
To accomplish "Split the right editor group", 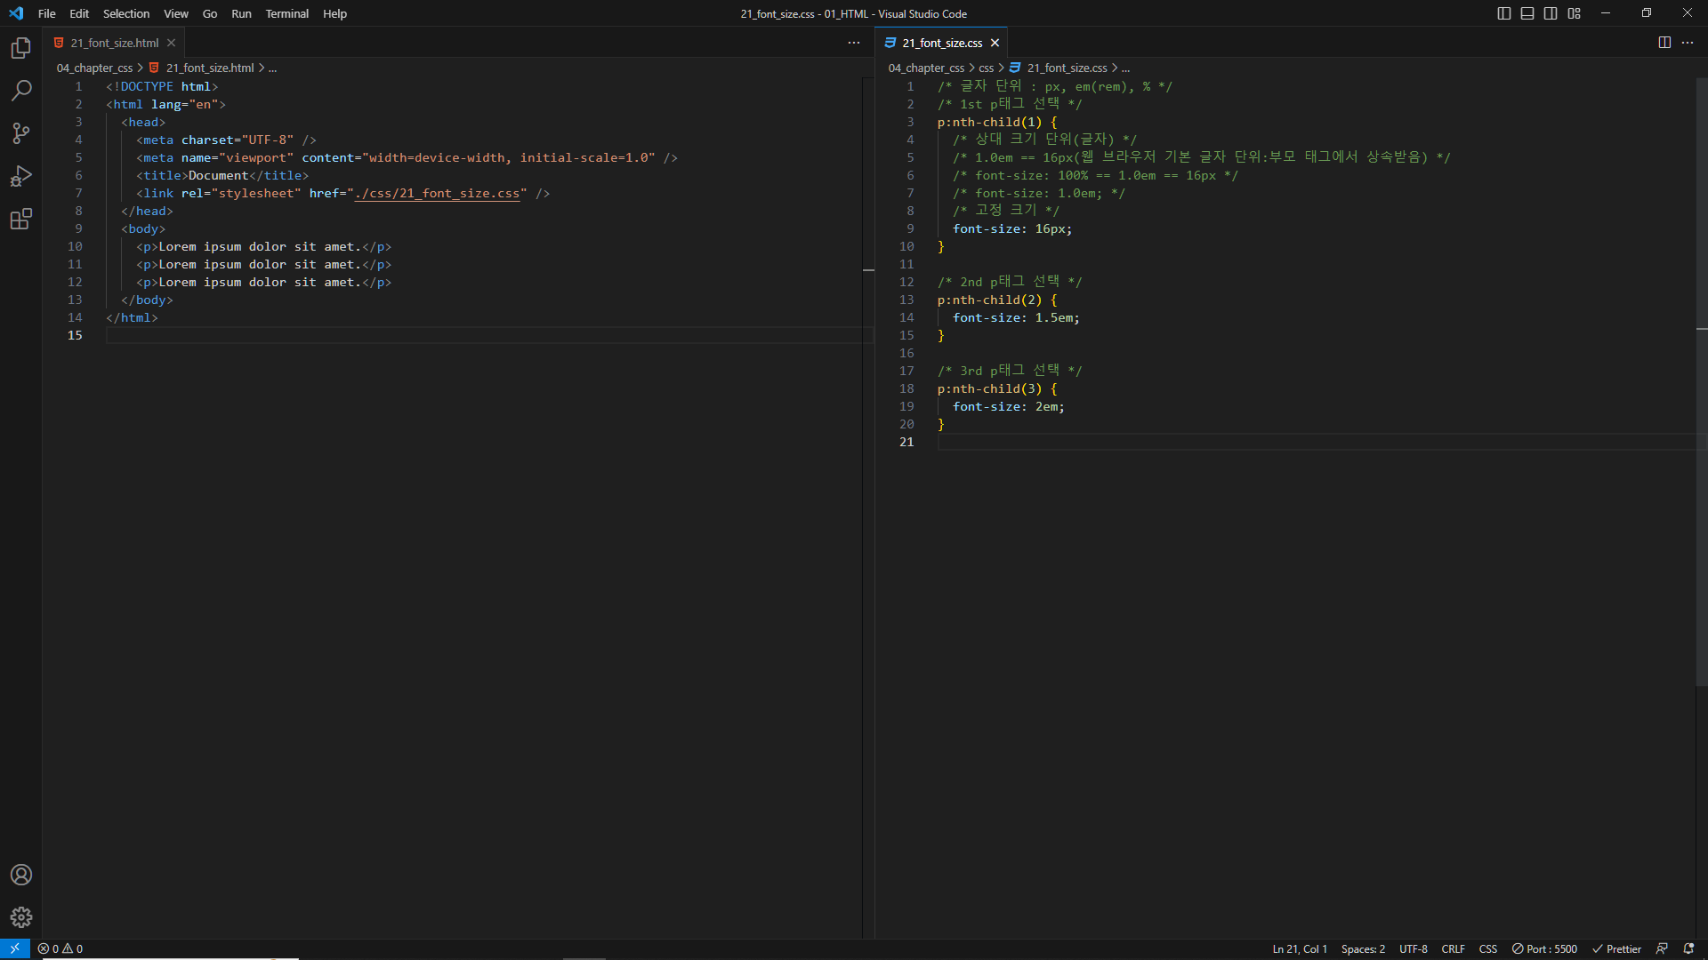I will (1664, 43).
